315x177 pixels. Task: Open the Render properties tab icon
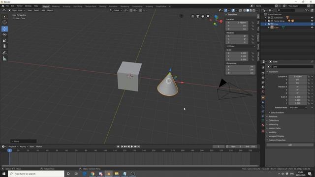pos(263,73)
